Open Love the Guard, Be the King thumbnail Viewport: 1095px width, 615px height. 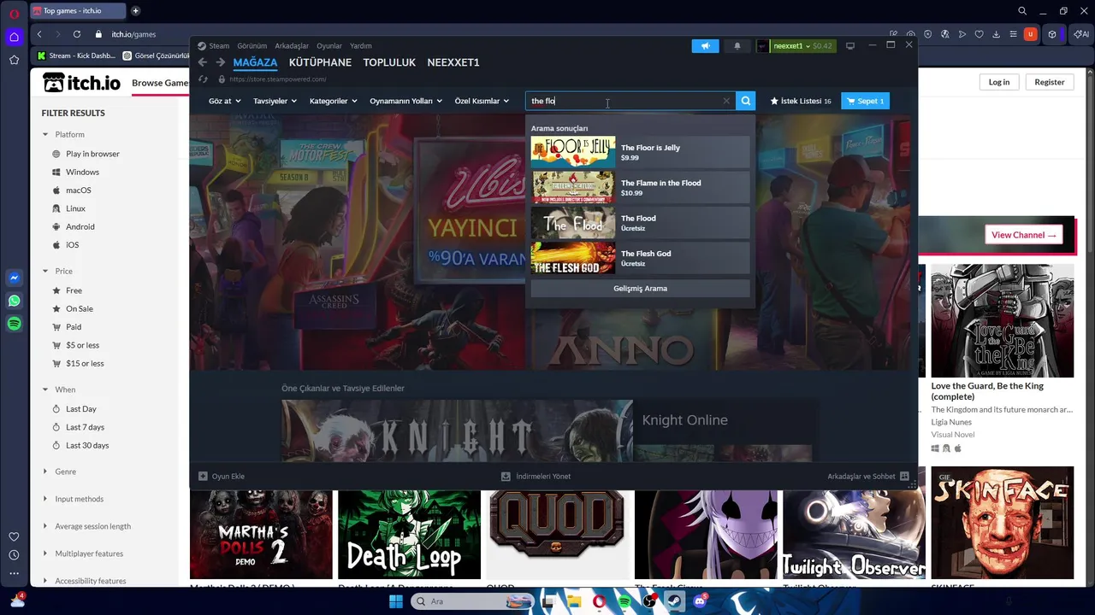pos(1002,320)
